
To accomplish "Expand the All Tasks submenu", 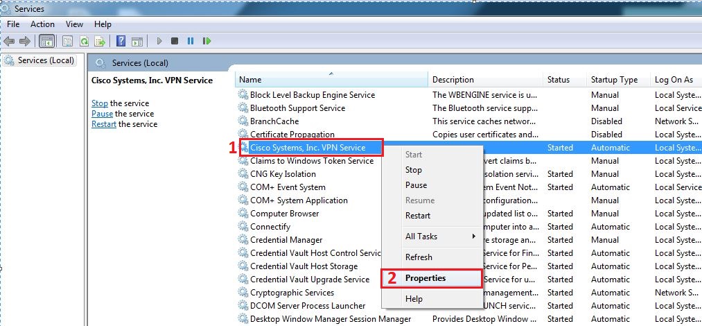I will pyautogui.click(x=432, y=237).
